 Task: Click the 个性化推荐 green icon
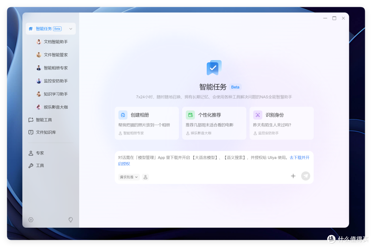(190, 115)
